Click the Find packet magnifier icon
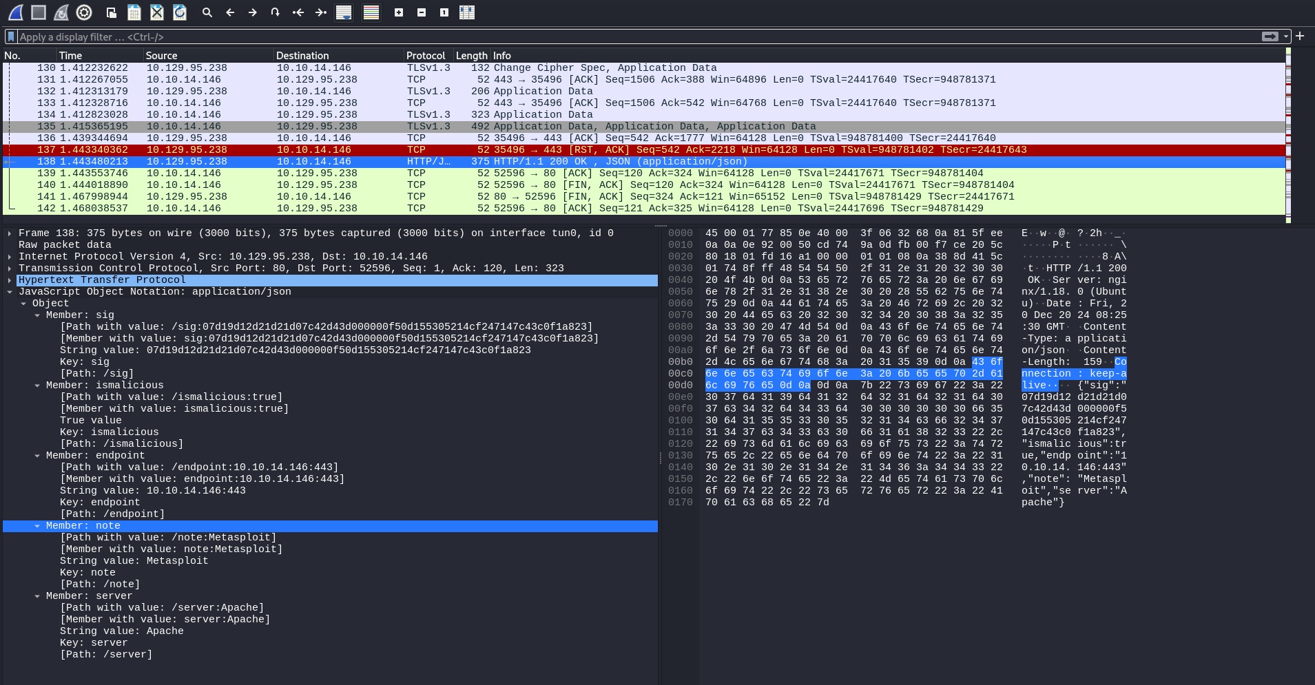 (x=207, y=12)
